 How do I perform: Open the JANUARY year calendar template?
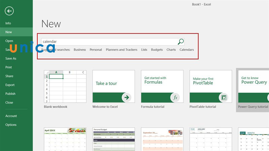coord(211,139)
